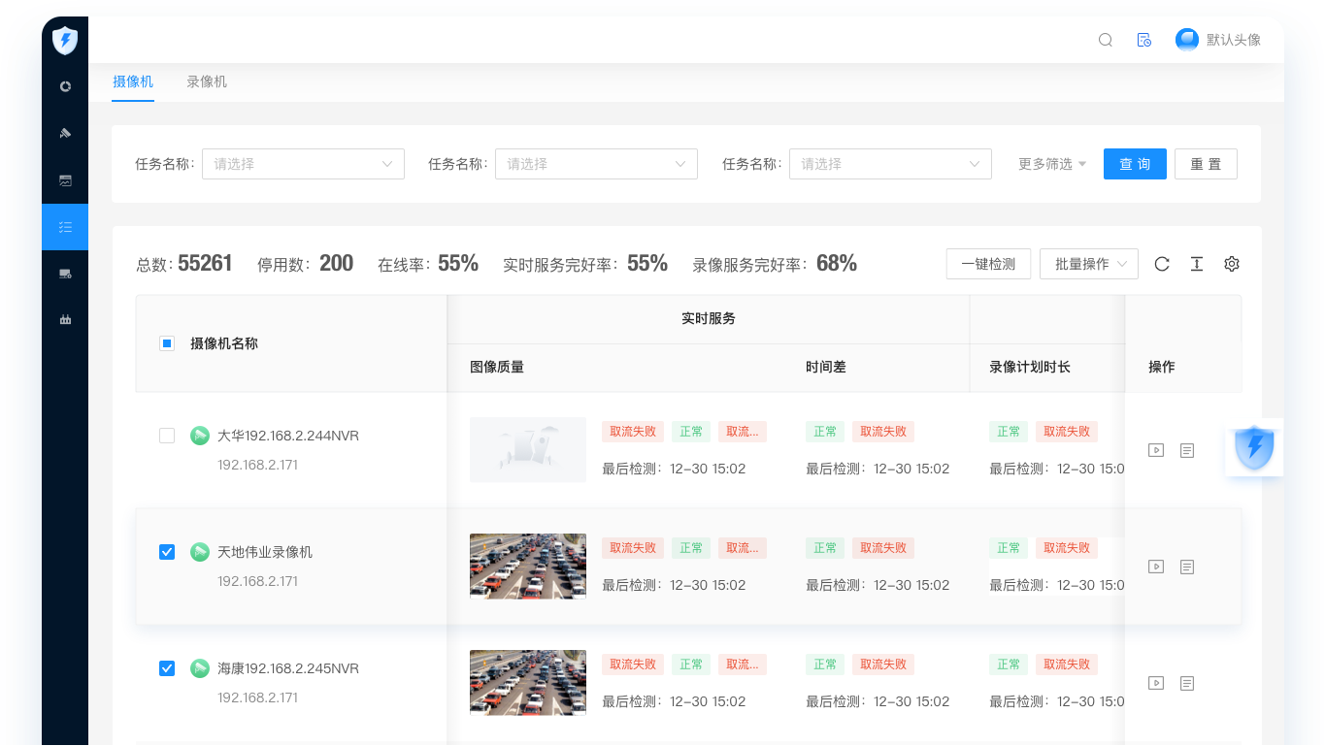This screenshot has height=746, width=1325.
Task: Play the video for 天地伟业录像机
Action: pyautogui.click(x=1156, y=567)
